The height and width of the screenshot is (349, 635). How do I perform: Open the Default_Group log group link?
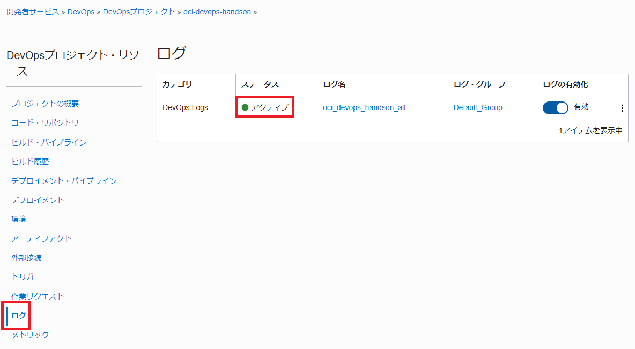(x=477, y=107)
